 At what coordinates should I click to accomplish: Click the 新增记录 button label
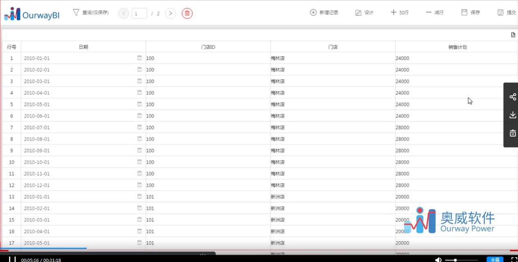(329, 13)
